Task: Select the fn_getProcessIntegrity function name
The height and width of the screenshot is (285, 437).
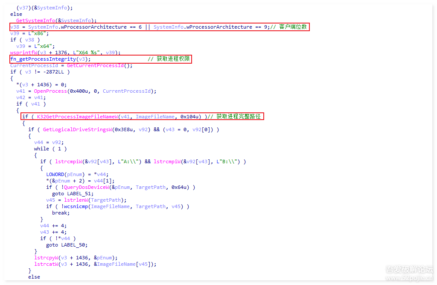Action: (x=43, y=59)
